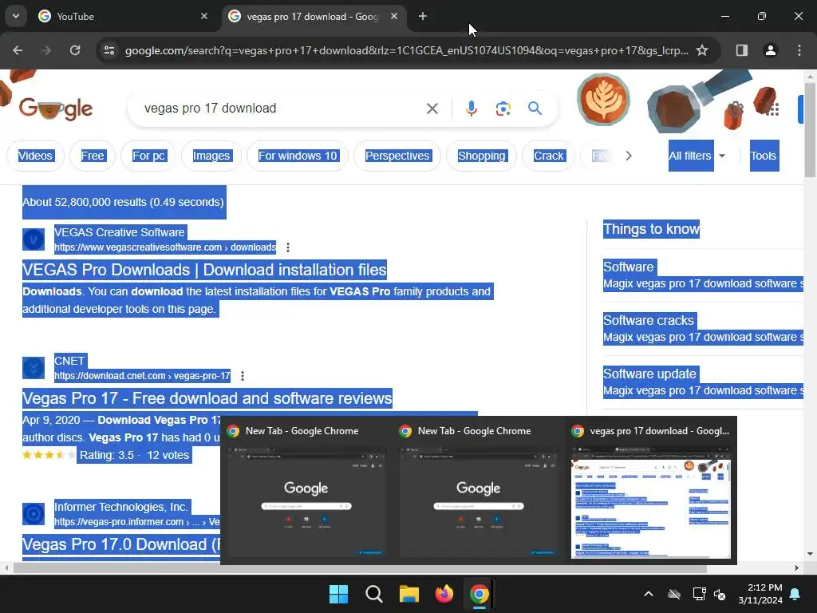817x613 pixels.
Task: Show more filter chips with right arrow
Action: click(629, 156)
